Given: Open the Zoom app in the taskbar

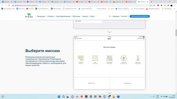Looking at the screenshot, I should tap(105, 97).
